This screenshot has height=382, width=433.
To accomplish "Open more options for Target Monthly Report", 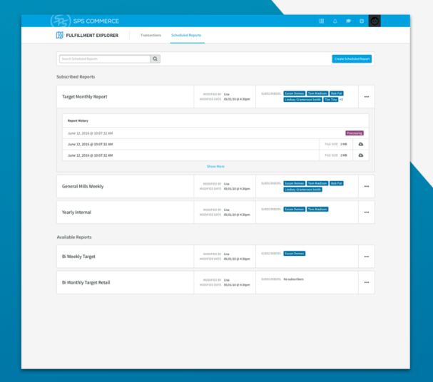I will tap(367, 97).
